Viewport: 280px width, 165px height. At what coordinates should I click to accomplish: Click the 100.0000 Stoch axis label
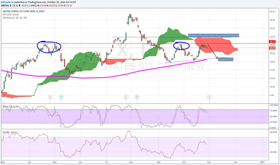pos(274,105)
